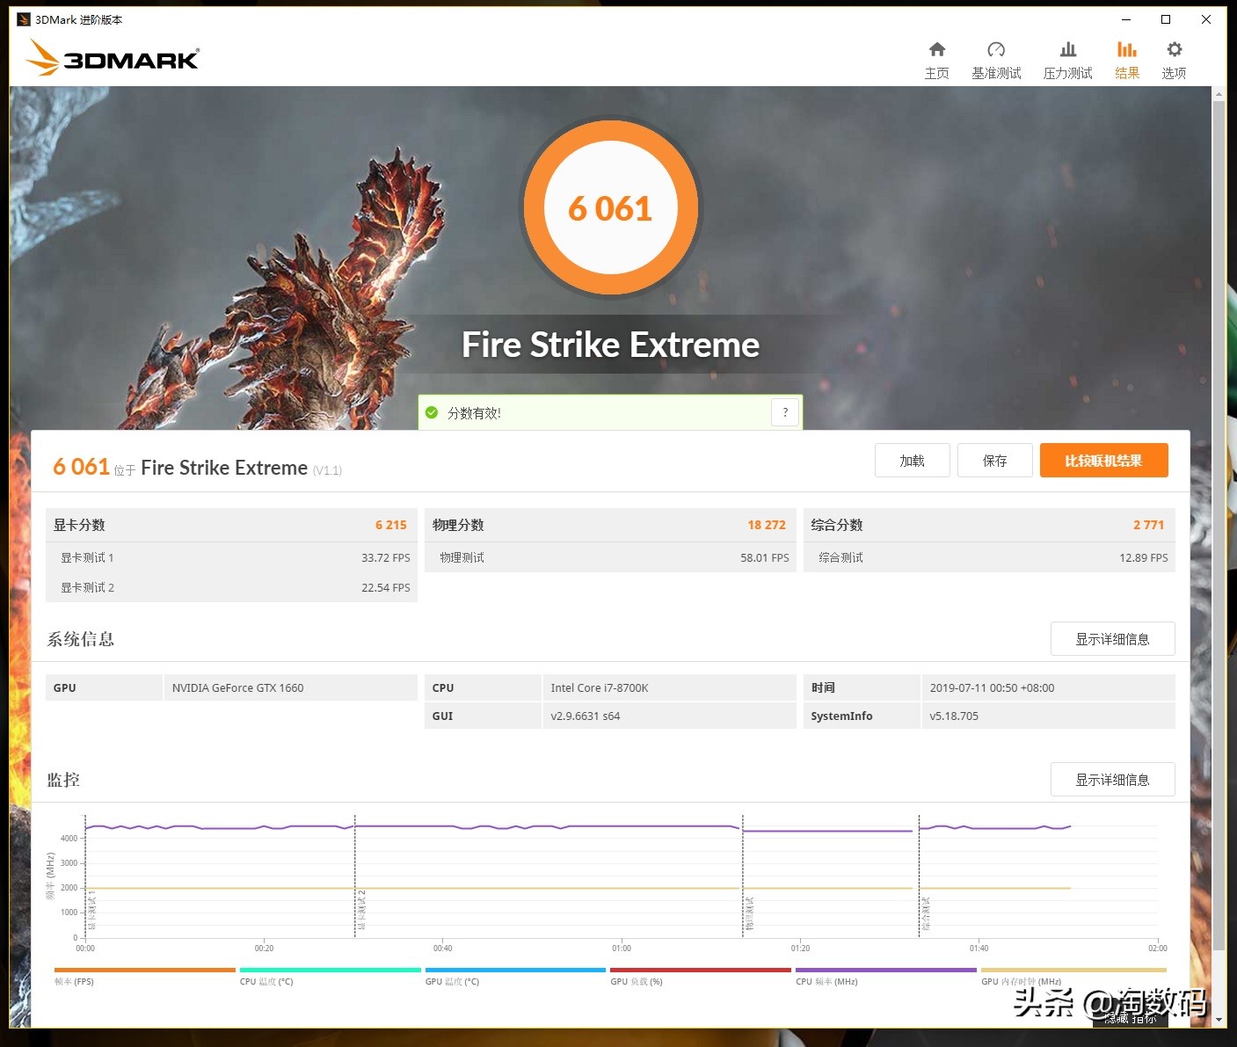Open help via the question mark icon
The image size is (1237, 1047).
click(x=784, y=411)
